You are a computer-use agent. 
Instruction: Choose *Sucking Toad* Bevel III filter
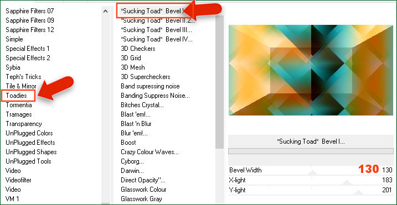(157, 30)
